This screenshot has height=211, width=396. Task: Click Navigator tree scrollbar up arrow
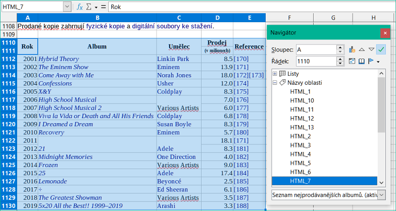381,74
